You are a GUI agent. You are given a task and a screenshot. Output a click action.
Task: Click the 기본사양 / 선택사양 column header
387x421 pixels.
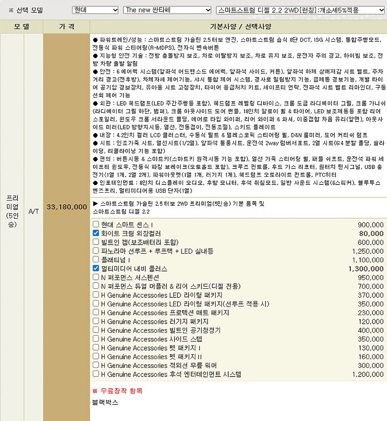tap(238, 27)
